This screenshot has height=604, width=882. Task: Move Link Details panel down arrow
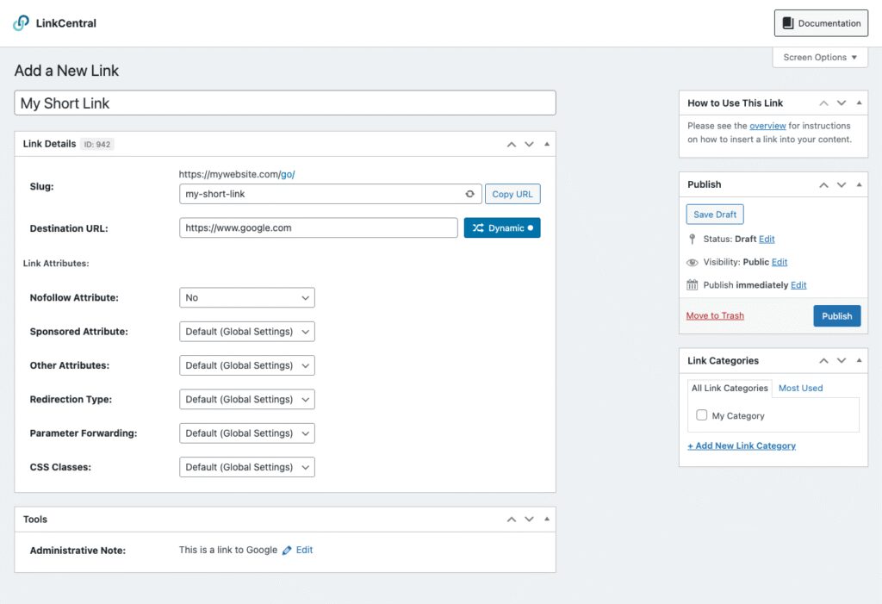[530, 144]
